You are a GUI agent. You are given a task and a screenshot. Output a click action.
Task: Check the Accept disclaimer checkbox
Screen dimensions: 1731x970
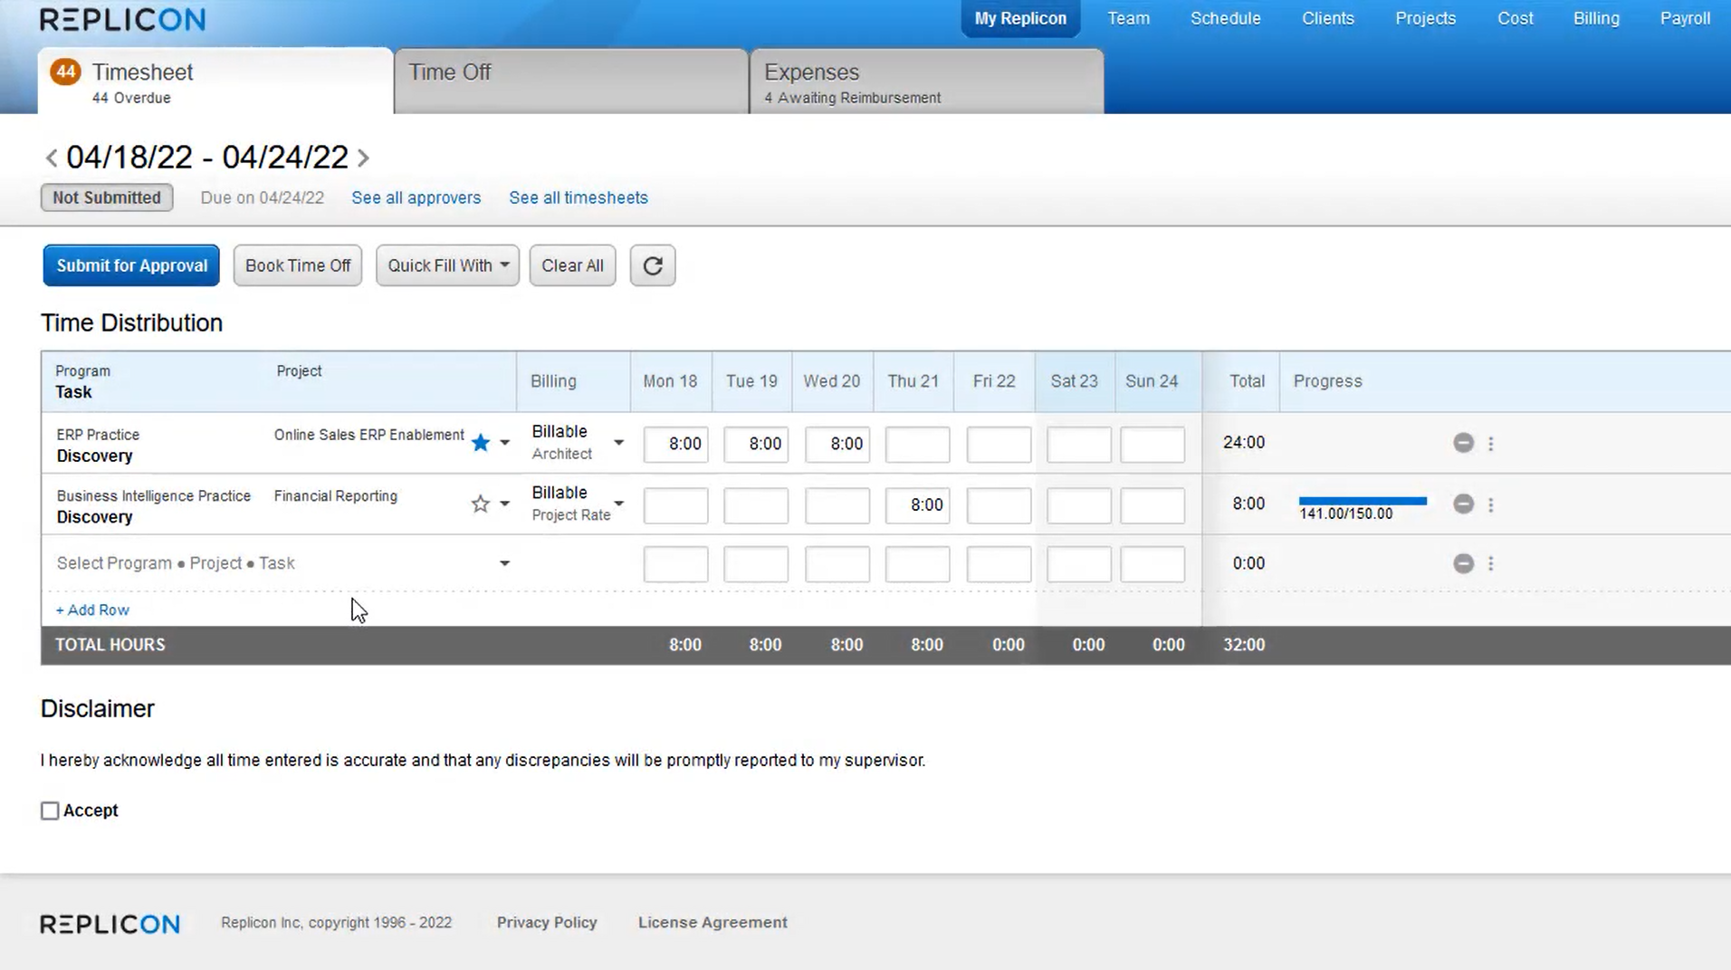point(50,811)
